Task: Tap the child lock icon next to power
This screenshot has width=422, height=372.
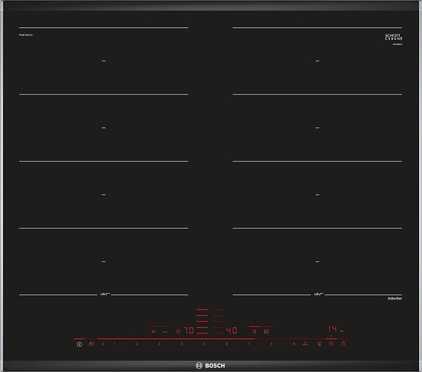Action: [91, 344]
